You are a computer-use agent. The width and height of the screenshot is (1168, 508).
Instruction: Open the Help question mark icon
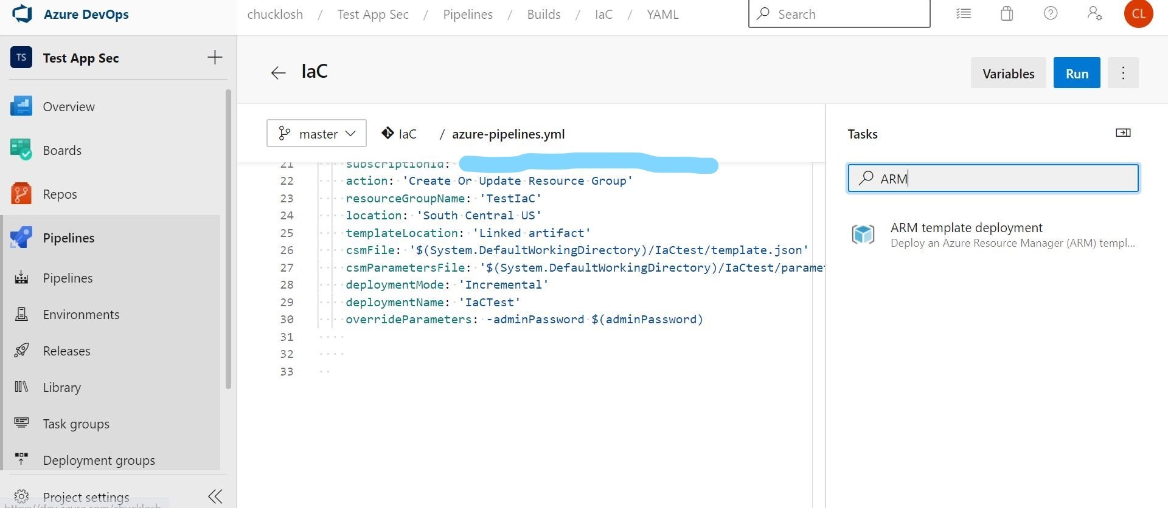tap(1051, 13)
